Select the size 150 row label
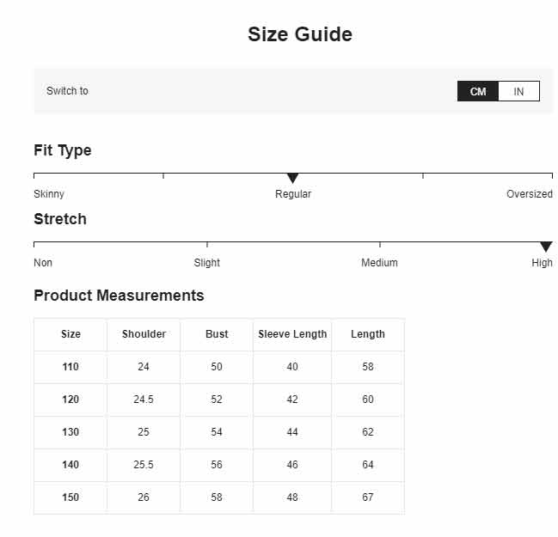 tap(71, 497)
